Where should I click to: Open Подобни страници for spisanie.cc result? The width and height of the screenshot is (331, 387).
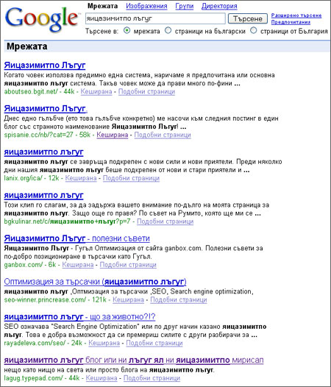tap(163, 135)
